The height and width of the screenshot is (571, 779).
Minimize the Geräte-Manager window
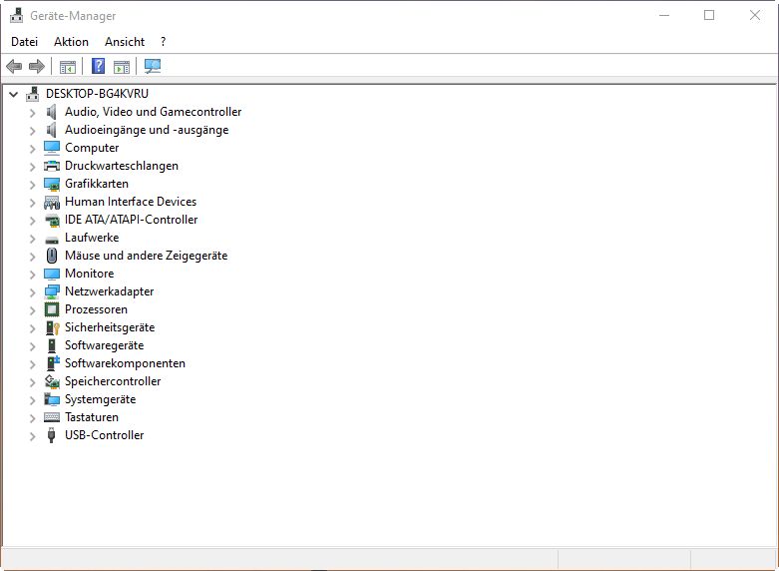pos(664,15)
